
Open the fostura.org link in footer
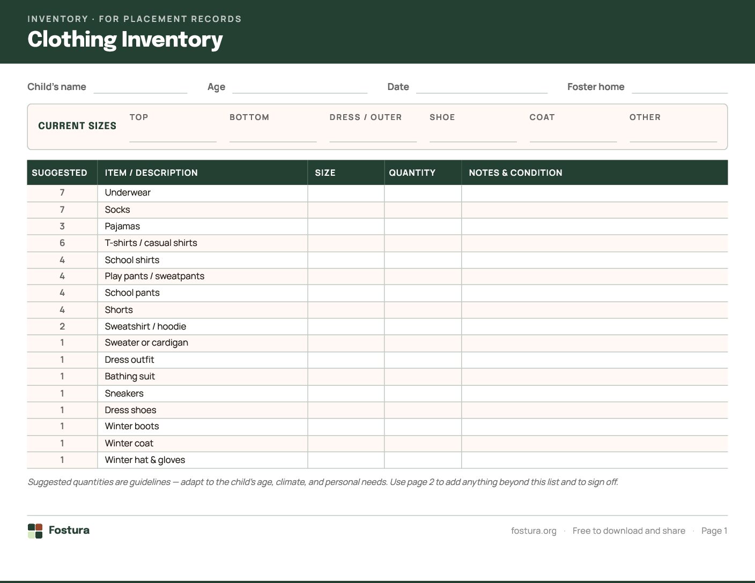coord(534,531)
